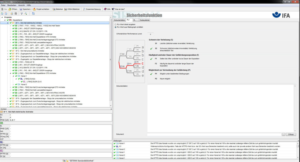Select 'PLr-Wert direkt angeben' radio button
Image resolution: width=300 pixels, height=162 pixels.
(116, 25)
